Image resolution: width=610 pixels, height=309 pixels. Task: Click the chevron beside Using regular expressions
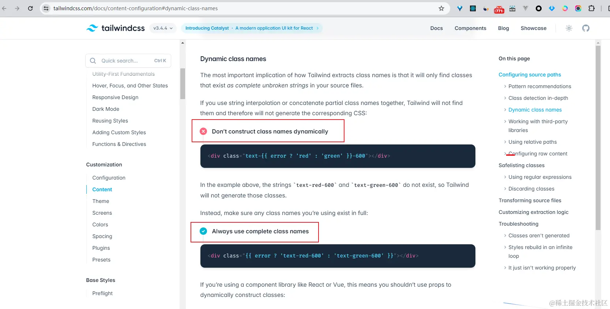505,177
